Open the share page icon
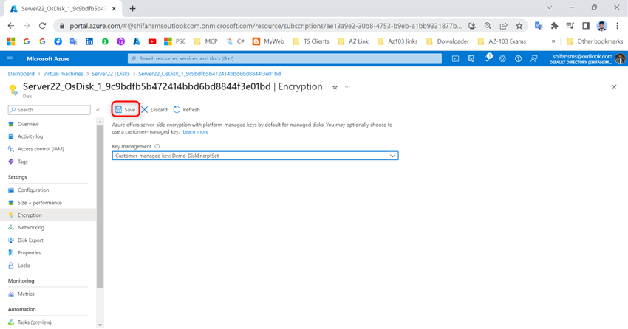The width and height of the screenshot is (628, 329). (x=503, y=26)
